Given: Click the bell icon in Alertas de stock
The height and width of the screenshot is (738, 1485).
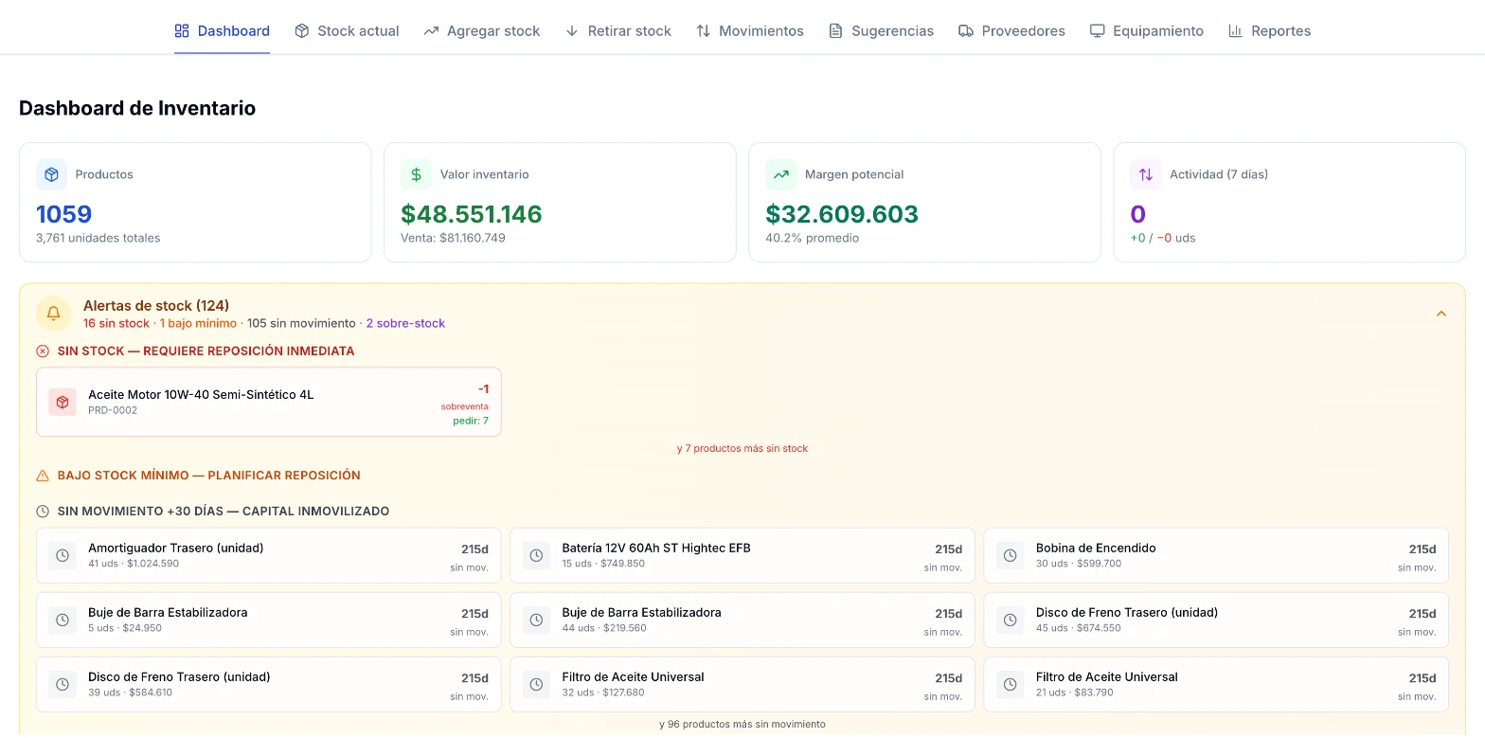Looking at the screenshot, I should click(54, 313).
